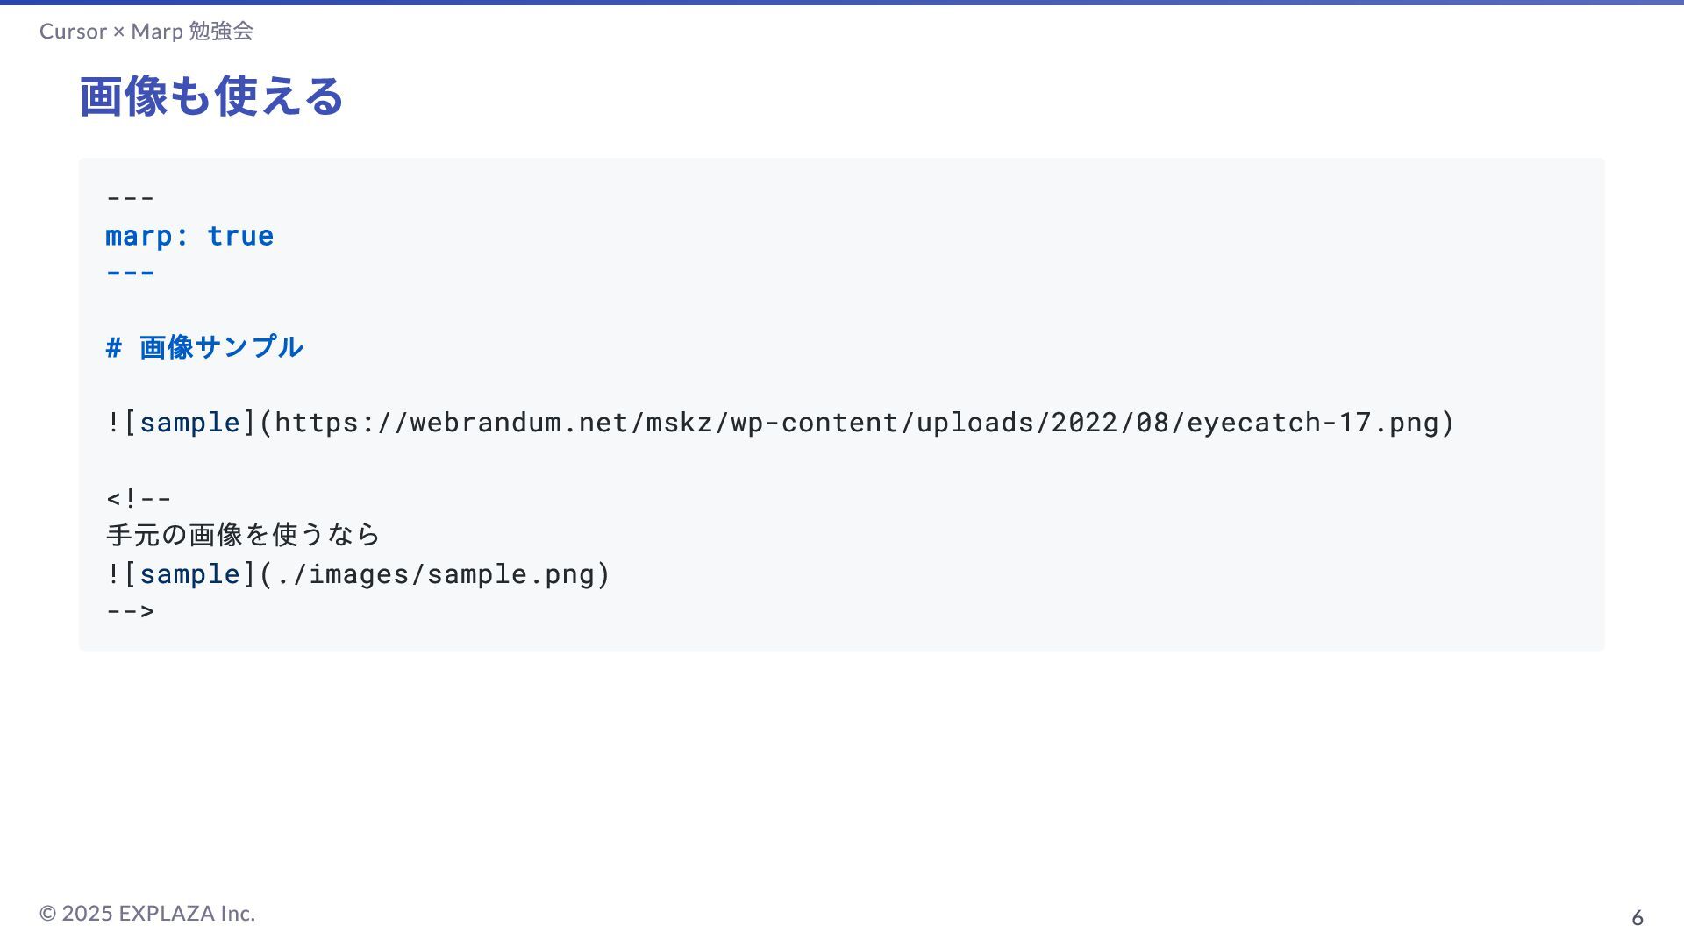Click the first --- line in code block
This screenshot has height=947, width=1684.
(130, 198)
